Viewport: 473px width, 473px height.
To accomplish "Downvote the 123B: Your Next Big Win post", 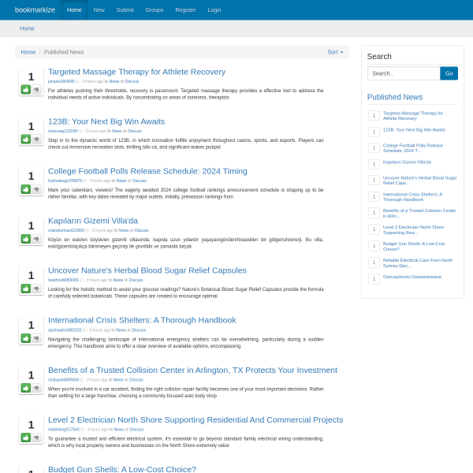I will point(36,140).
